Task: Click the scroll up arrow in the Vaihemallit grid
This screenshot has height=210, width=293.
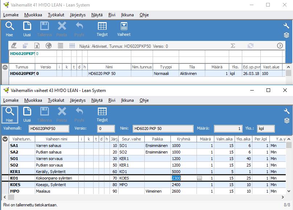Action: [x=288, y=67]
